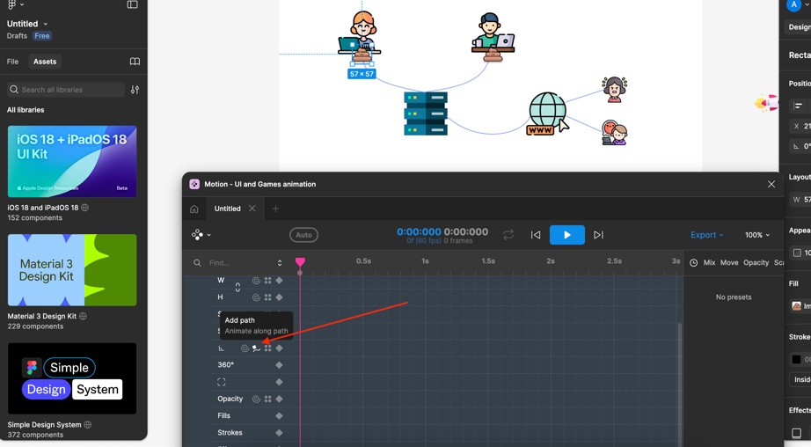Image resolution: width=811 pixels, height=447 pixels.
Task: Open the Motion menu icon dropdown
Action: click(201, 235)
